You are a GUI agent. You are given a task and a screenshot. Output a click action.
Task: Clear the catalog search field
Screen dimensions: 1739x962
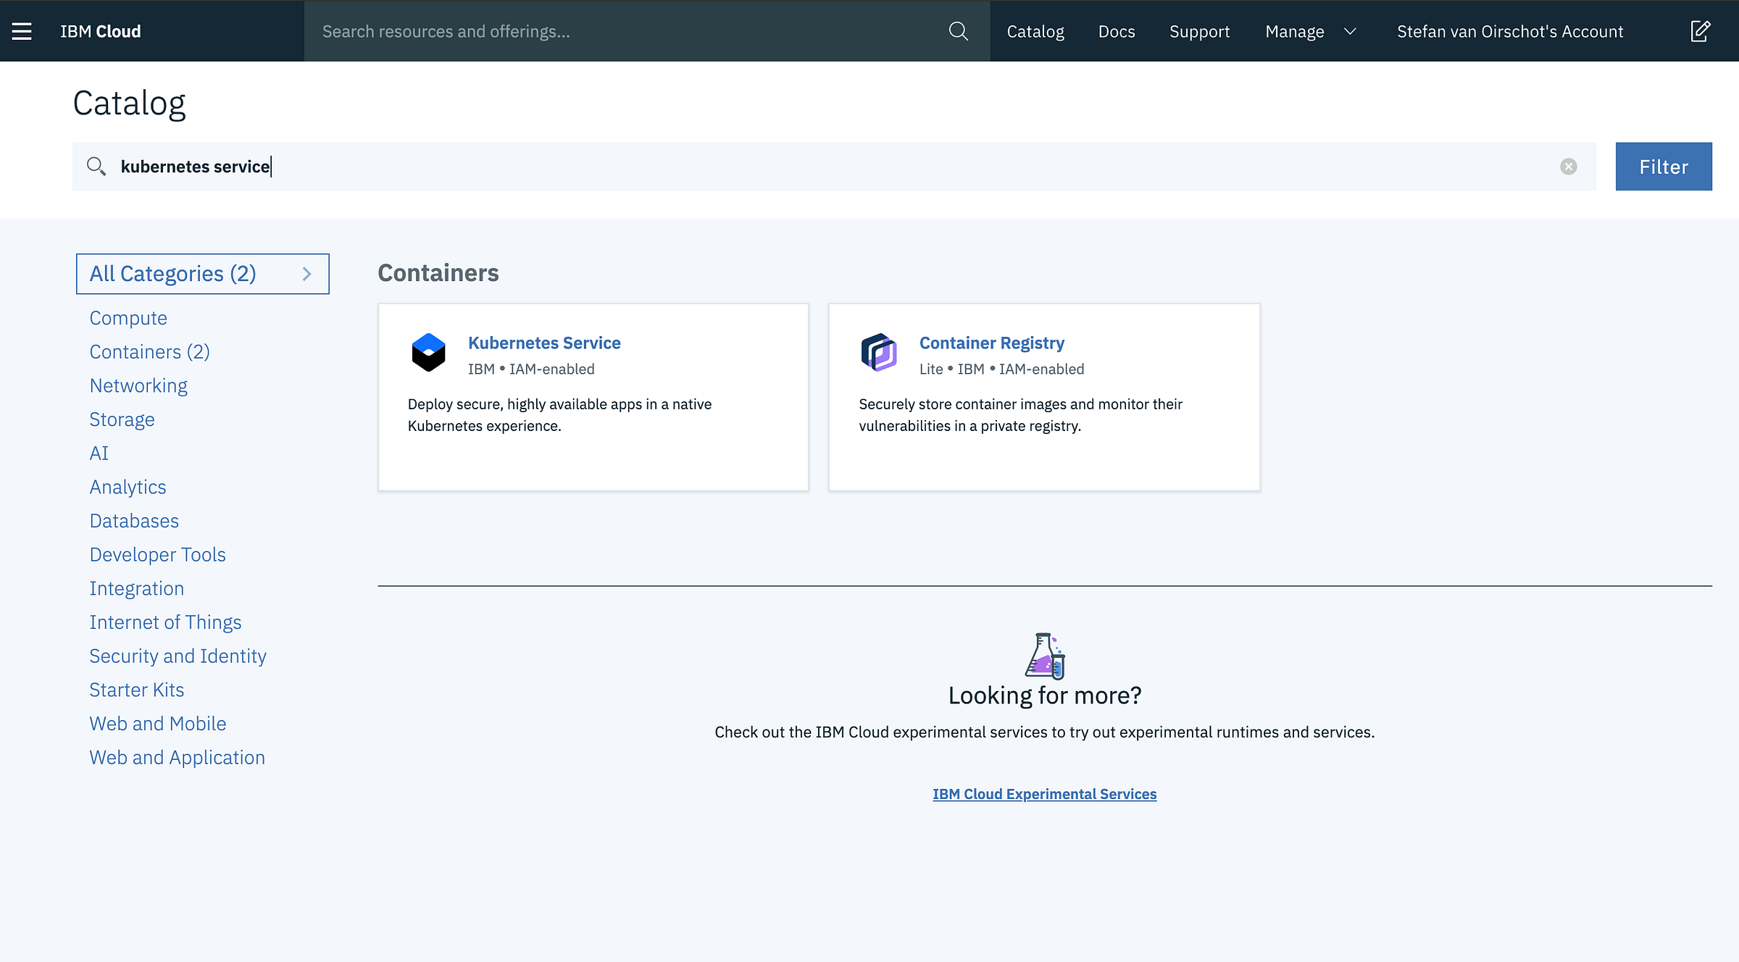(x=1568, y=167)
